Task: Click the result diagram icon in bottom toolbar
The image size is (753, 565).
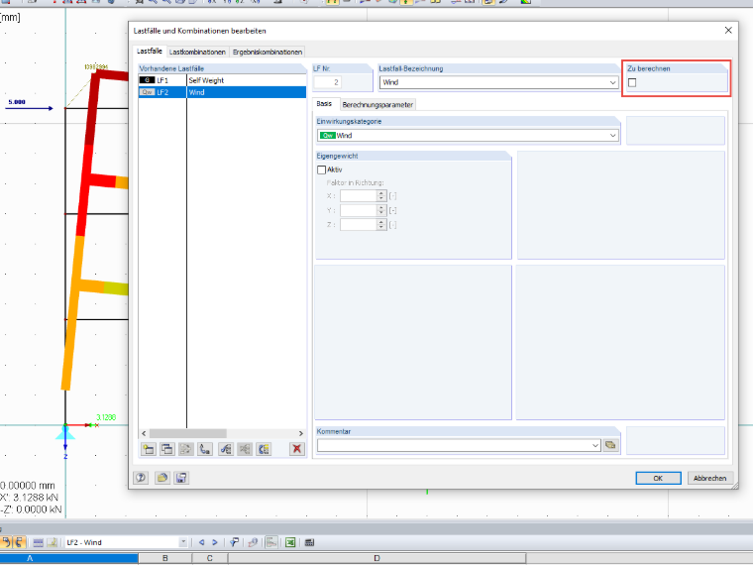Action: 271,542
